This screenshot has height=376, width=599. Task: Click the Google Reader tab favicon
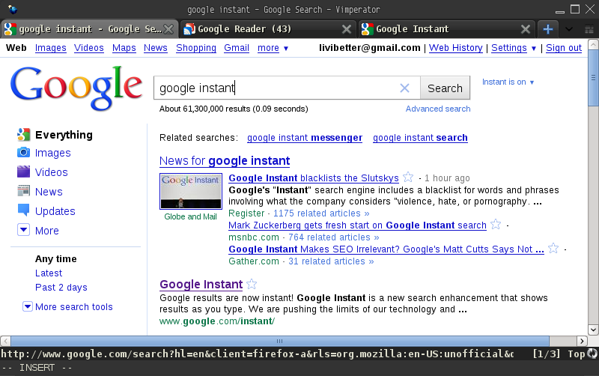coord(189,29)
